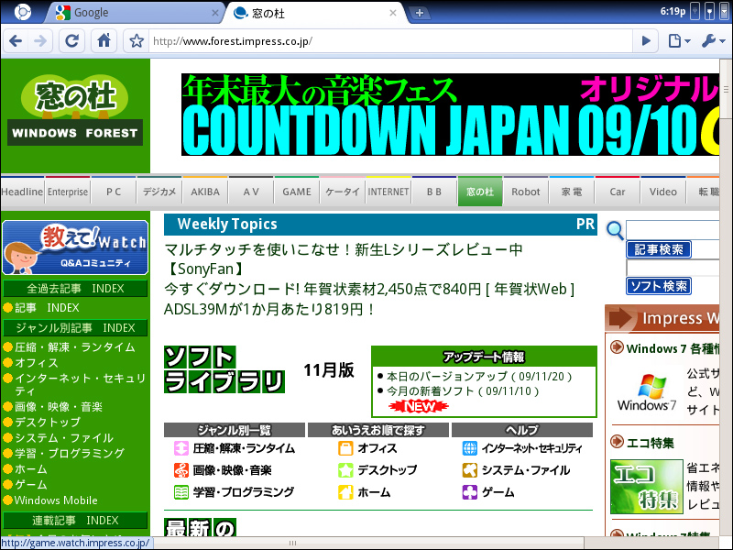Open the Enterprise nav tab
Screen dimensions: 733x550
point(68,192)
